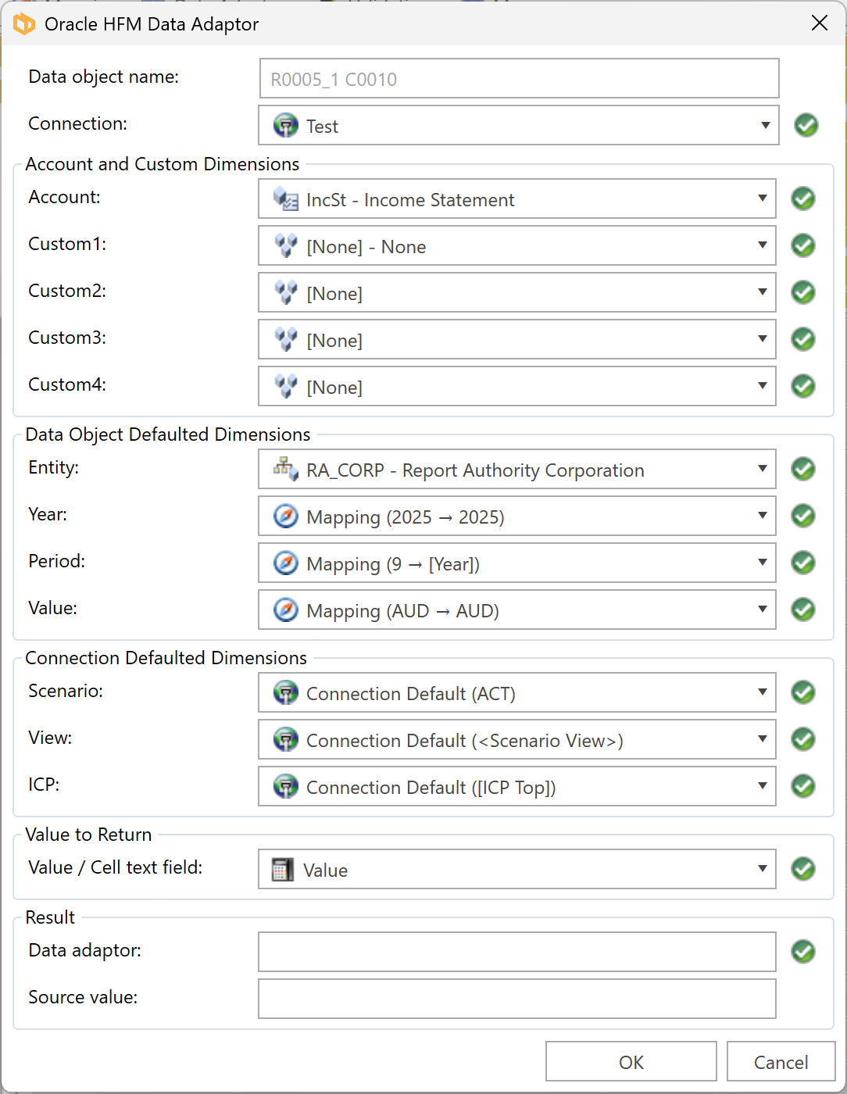Click the IncSt account icon
The image size is (847, 1094).
tap(286, 200)
